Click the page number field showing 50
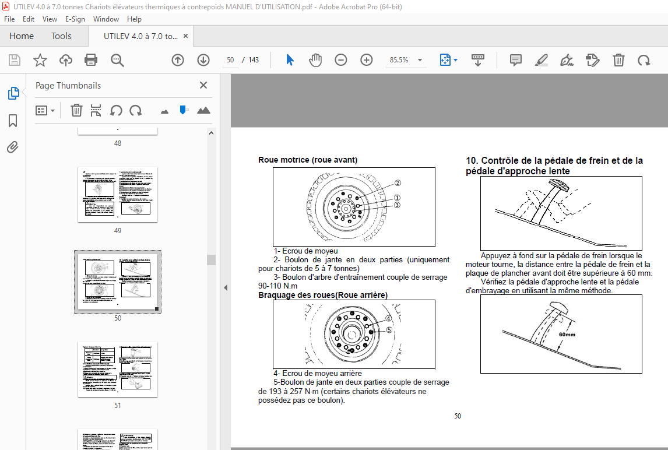Image resolution: width=668 pixels, height=450 pixels. tap(230, 60)
